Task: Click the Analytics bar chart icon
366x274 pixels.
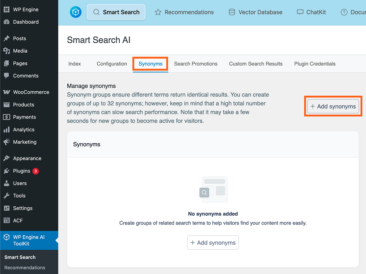Action: click(6, 130)
